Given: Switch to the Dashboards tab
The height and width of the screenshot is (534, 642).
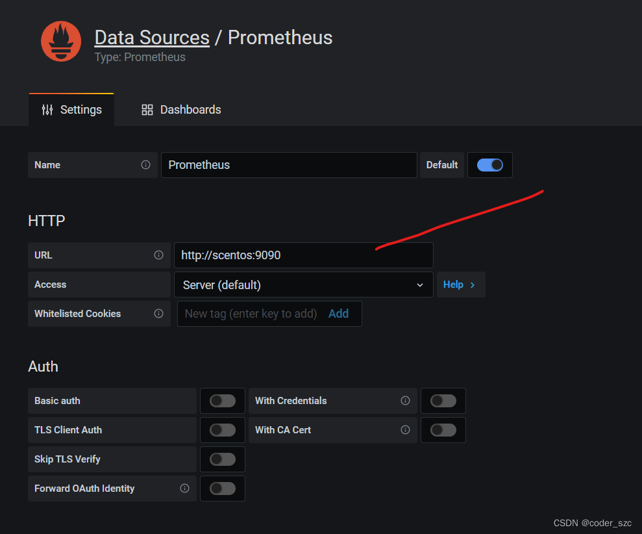Looking at the screenshot, I should (181, 109).
